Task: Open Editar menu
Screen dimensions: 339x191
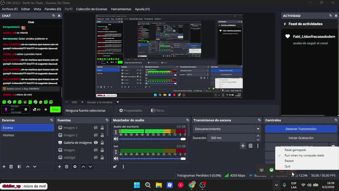Action: (25, 9)
